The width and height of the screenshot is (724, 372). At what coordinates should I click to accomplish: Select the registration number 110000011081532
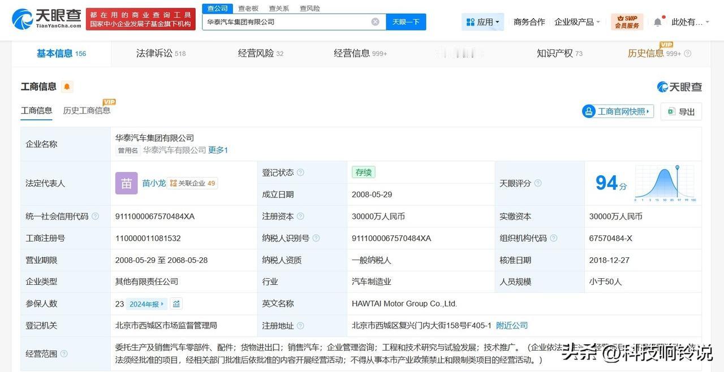148,239
